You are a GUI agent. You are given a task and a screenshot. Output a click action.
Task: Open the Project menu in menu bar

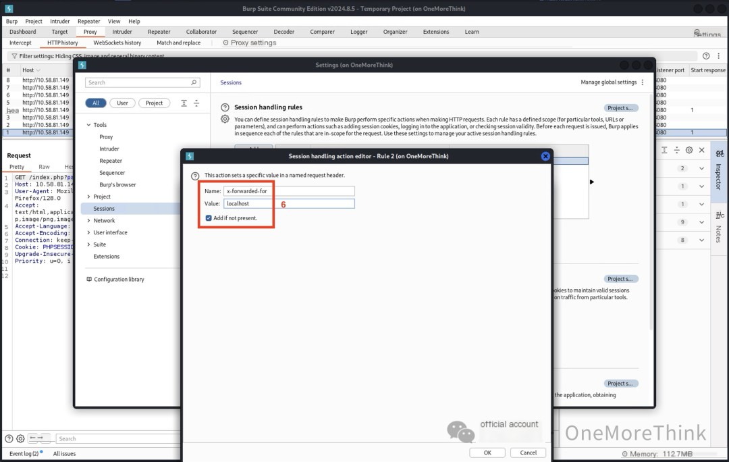click(x=34, y=22)
